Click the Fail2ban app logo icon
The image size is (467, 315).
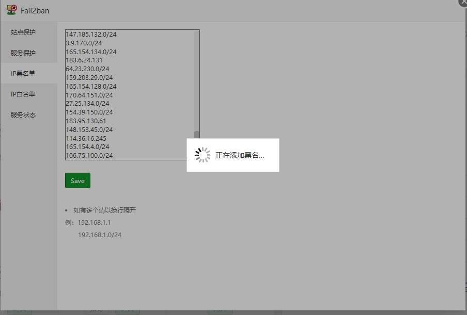pos(11,10)
